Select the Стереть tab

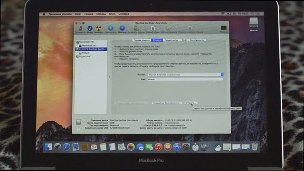[x=157, y=40]
